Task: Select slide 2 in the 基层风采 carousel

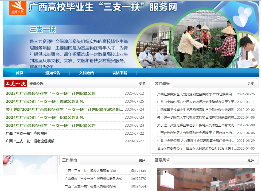Action: (165, 172)
